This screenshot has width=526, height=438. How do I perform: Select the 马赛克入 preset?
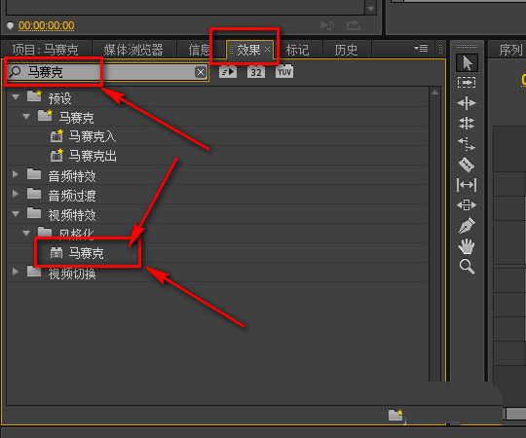coord(218,136)
